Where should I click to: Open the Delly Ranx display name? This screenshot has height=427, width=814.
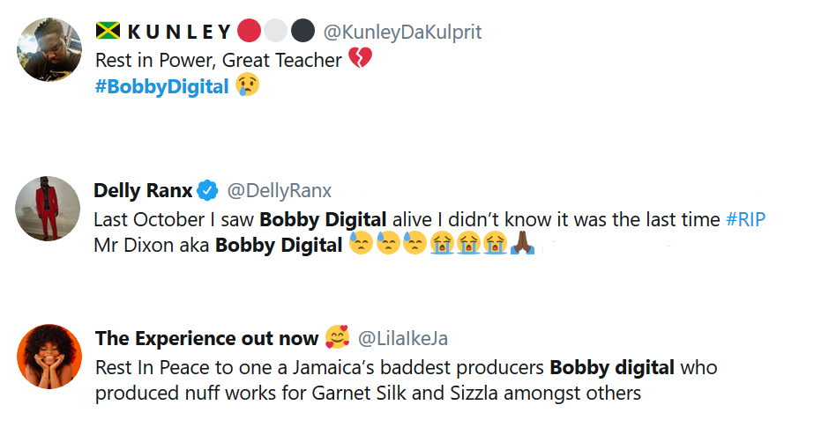[x=142, y=190]
